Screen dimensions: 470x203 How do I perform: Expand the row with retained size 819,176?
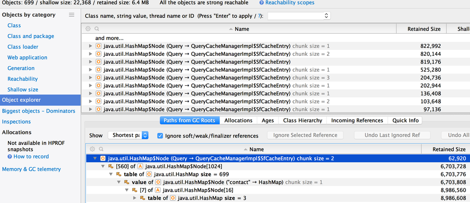click(91, 62)
